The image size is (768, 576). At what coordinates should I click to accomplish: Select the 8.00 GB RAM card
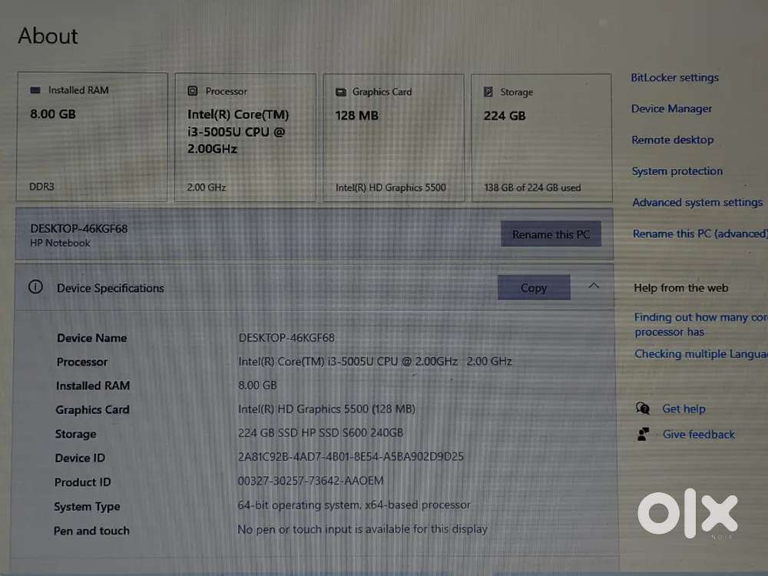pyautogui.click(x=92, y=137)
